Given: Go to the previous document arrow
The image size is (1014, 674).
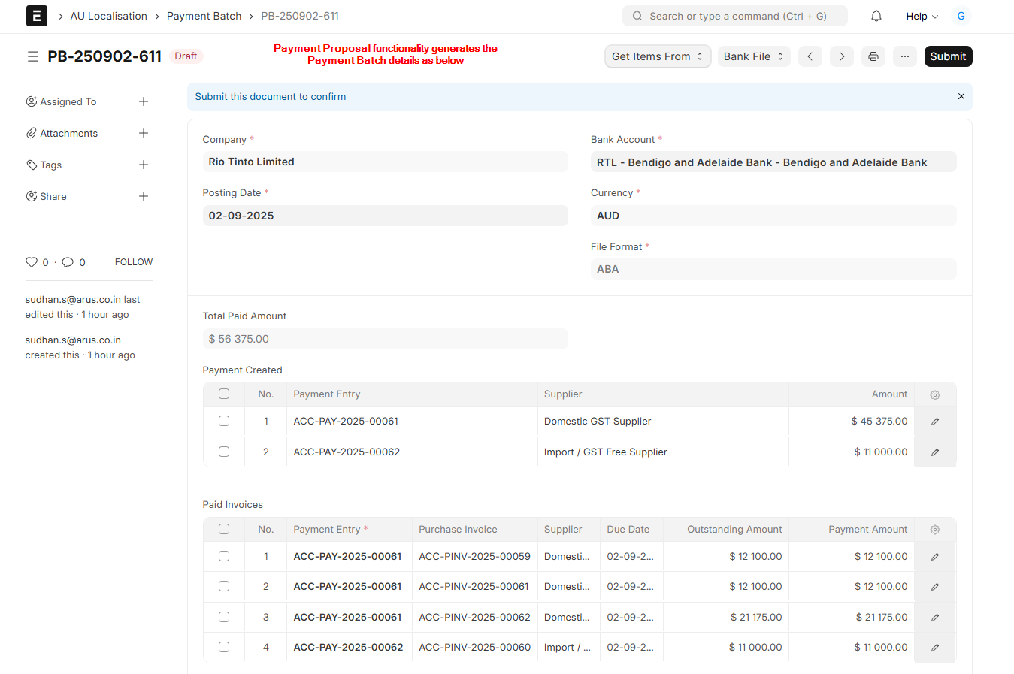Looking at the screenshot, I should click(810, 56).
